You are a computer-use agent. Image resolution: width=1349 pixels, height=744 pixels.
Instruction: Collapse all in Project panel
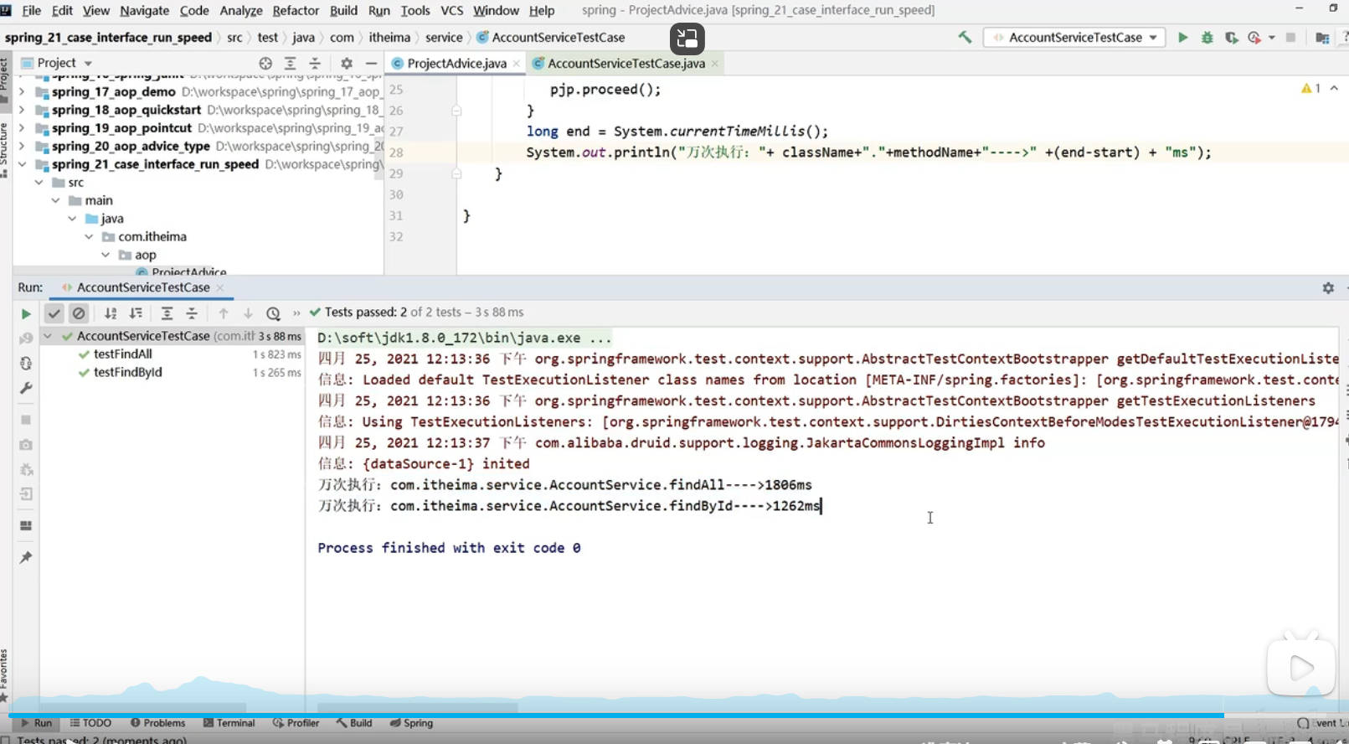[315, 64]
